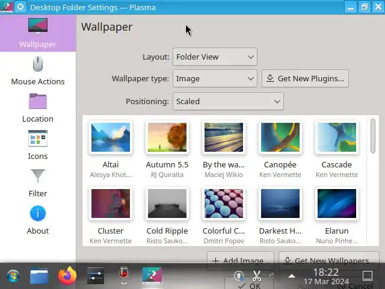Pick the Elarun wallpaper thumbnail
Screen dimensions: 385x289
(337, 204)
